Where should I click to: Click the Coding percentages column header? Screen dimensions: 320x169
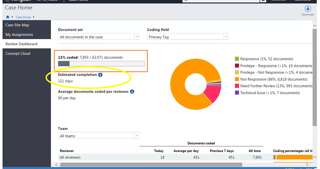click(x=293, y=151)
